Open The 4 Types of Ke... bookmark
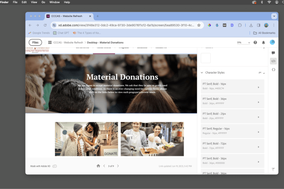 coord(87,33)
